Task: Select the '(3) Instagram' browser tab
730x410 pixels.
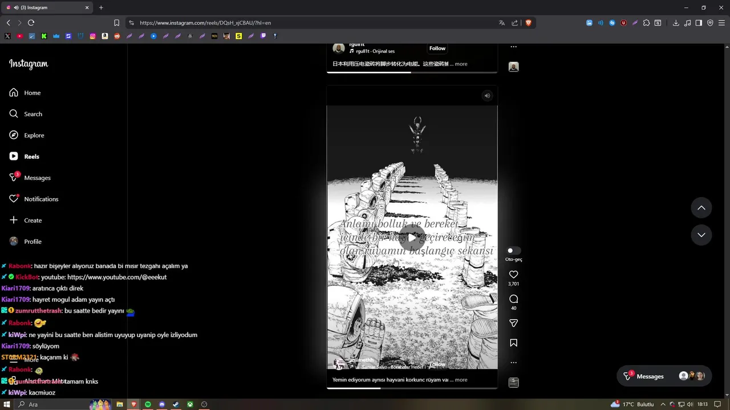Action: [x=48, y=7]
